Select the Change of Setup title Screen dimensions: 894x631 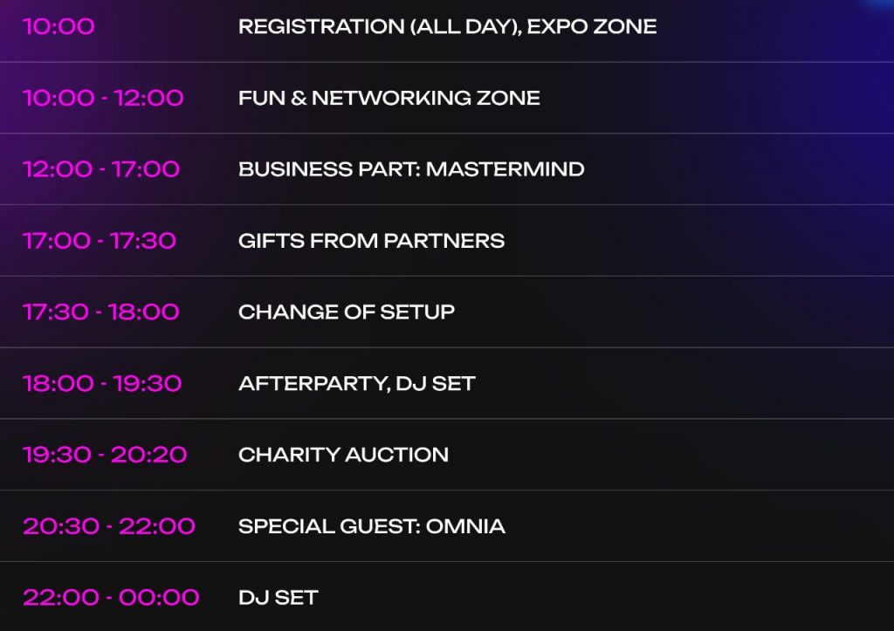[346, 312]
